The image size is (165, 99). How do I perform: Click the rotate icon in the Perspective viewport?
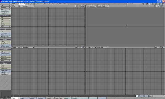pos(158,6)
